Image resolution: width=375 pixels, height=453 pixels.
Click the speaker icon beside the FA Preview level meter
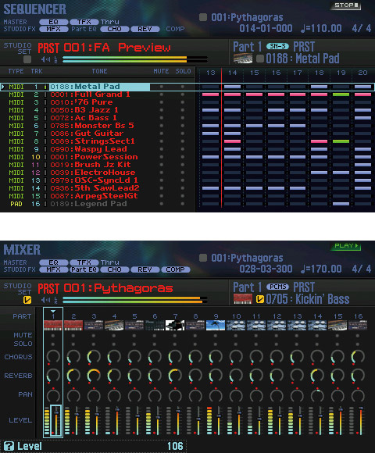tap(45, 59)
